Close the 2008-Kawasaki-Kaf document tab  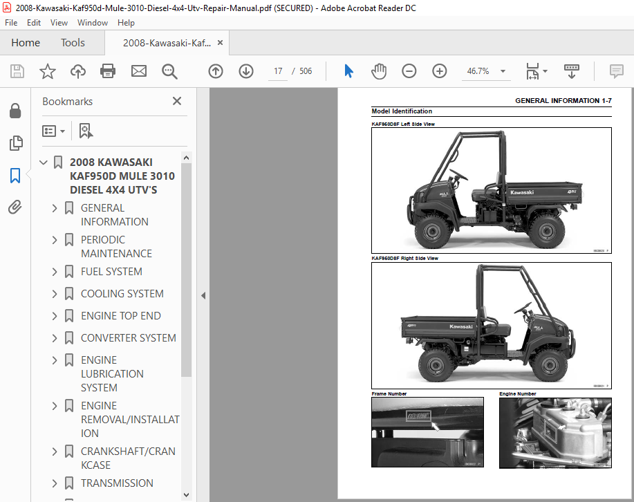coord(220,42)
